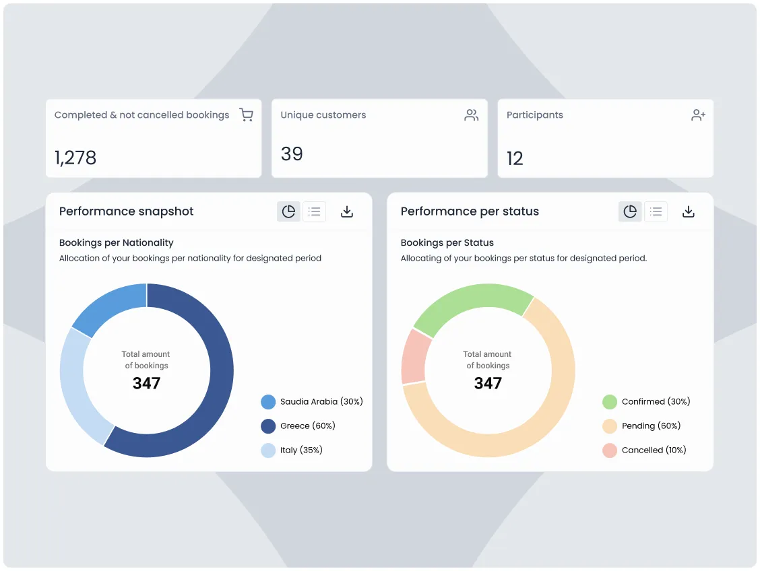Click 347 total in status donut center
760x571 pixels.
(x=488, y=383)
